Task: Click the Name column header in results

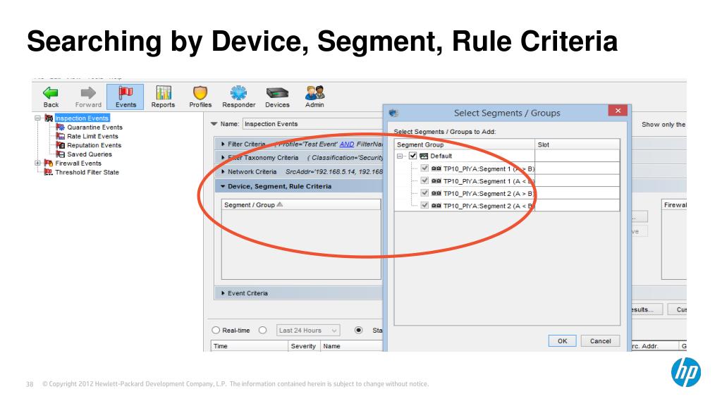Action: coord(352,346)
